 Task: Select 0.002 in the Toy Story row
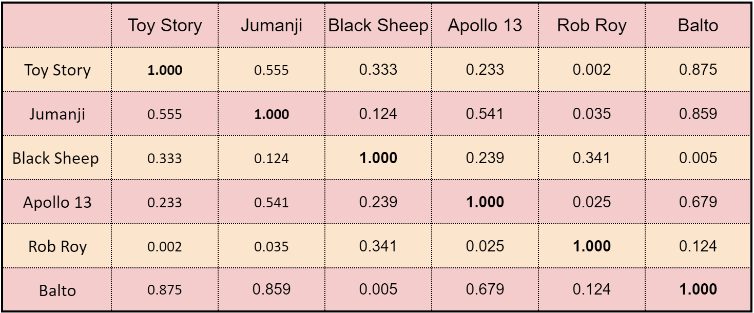(592, 70)
